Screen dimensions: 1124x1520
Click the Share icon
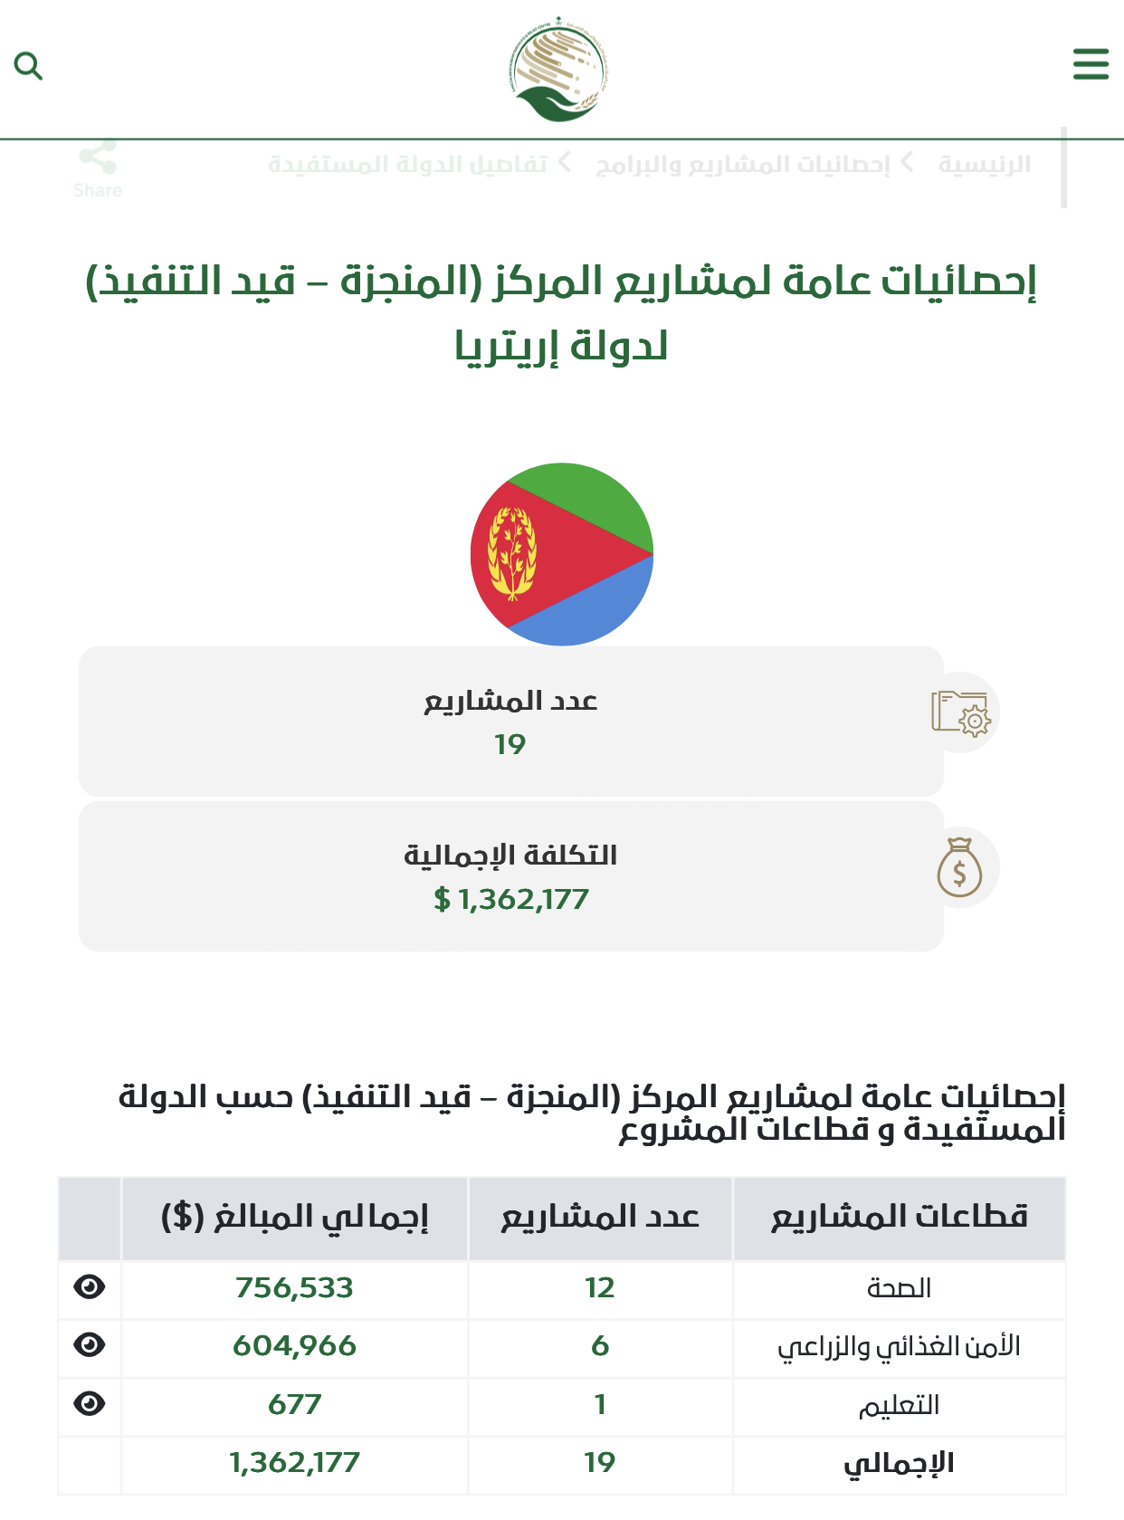click(98, 158)
